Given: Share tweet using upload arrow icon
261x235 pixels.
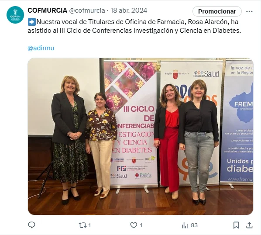Looking at the screenshot, I should (249, 225).
